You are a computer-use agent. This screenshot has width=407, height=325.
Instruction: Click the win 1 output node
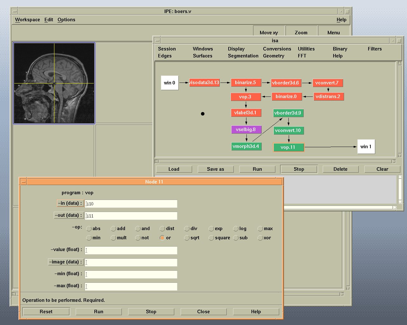[x=366, y=147]
